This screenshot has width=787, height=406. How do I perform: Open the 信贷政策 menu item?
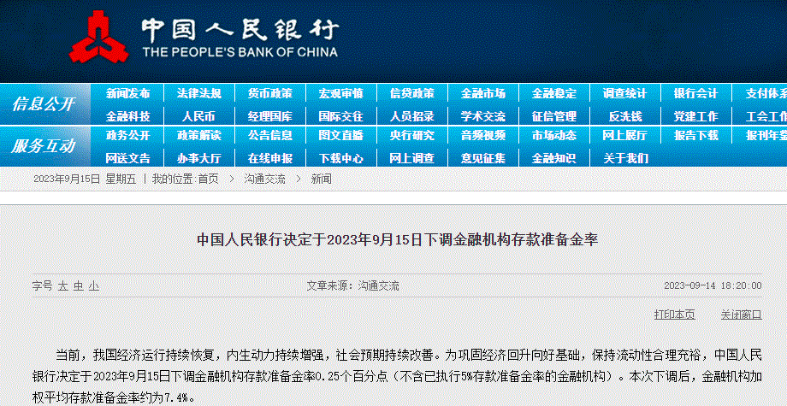click(x=412, y=94)
